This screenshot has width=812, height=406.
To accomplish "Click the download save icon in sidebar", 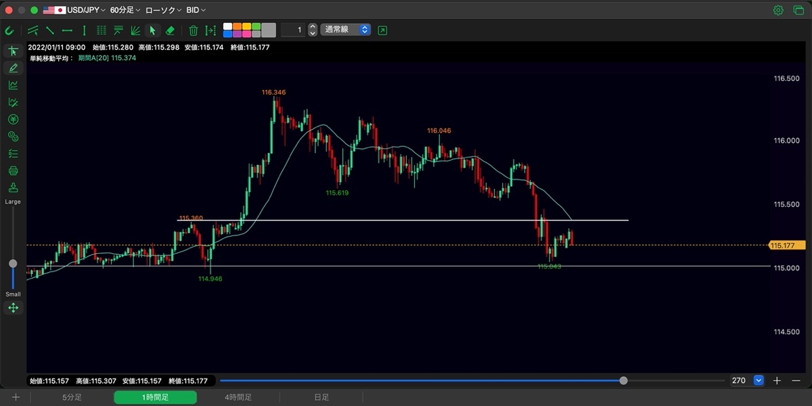I will pyautogui.click(x=13, y=188).
